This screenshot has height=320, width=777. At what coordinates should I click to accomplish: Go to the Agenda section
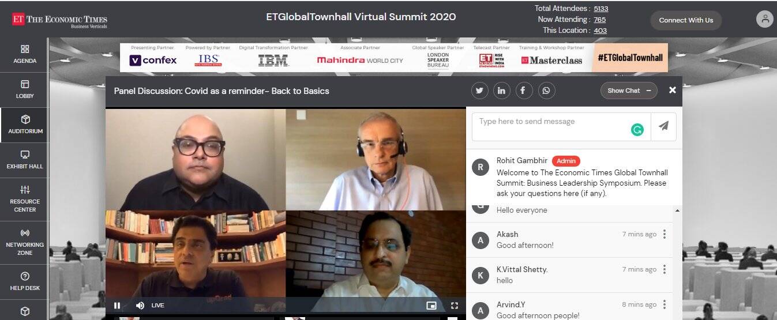[25, 55]
